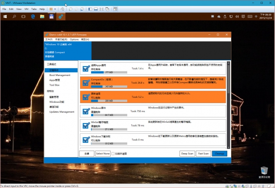The image size is (275, 188).
Task: Open the Dism++ 幫助(H) menu
Action: coord(85,39)
